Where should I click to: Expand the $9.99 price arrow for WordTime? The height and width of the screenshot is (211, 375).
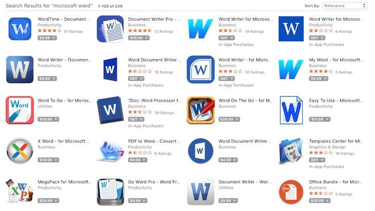[x=54, y=38]
